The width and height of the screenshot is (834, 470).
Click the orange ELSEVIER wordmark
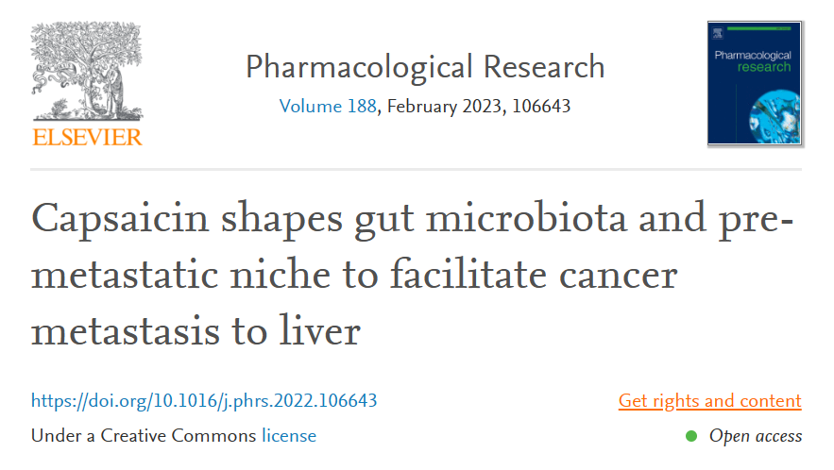tap(87, 137)
